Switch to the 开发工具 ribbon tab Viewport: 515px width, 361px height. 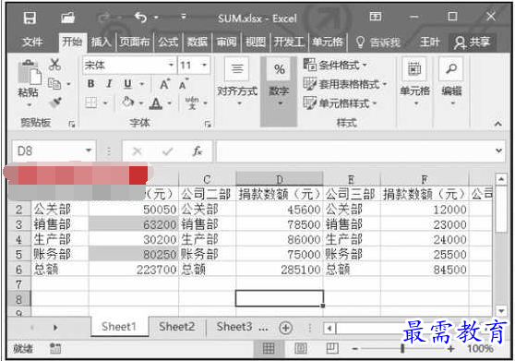point(289,42)
